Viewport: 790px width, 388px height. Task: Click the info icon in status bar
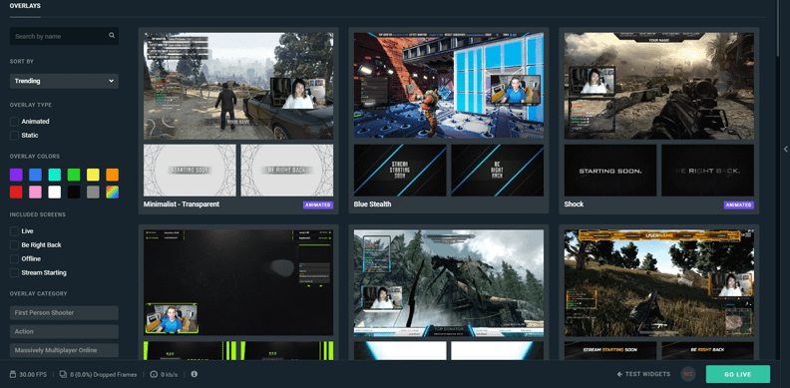(194, 374)
